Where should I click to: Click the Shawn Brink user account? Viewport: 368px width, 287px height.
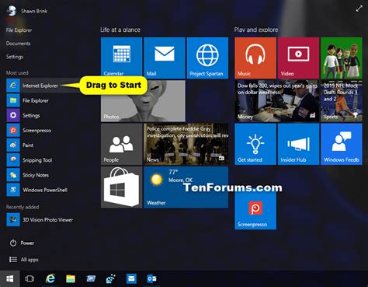pyautogui.click(x=27, y=11)
